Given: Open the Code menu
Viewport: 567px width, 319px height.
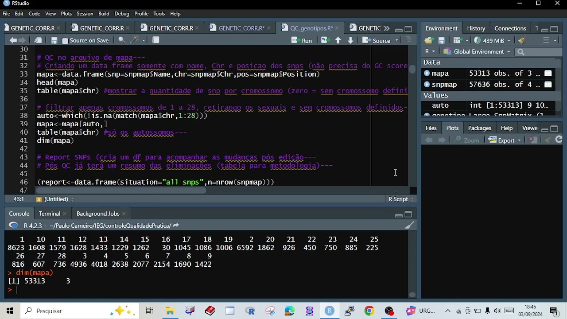Looking at the screenshot, I should 34,14.
